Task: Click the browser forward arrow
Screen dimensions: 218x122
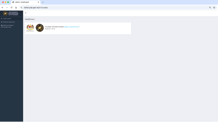Action: coord(7,7)
